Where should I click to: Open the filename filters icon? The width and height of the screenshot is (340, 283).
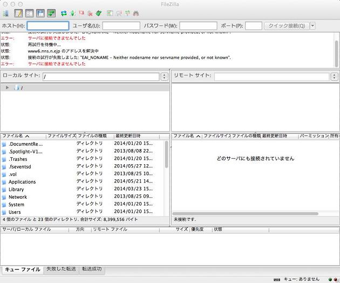110,13
